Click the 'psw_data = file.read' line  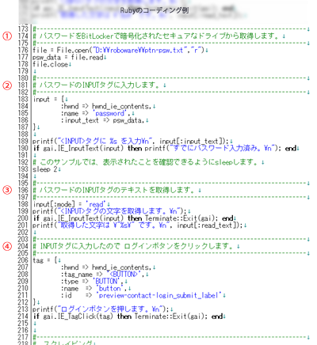point(69,57)
